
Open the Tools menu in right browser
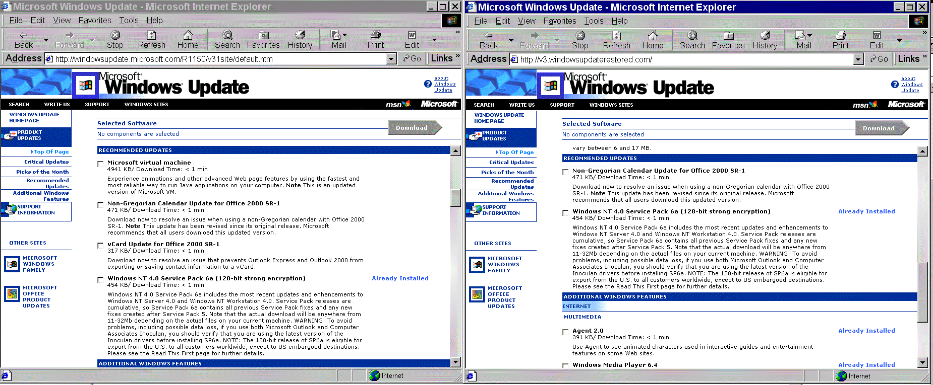click(x=594, y=21)
